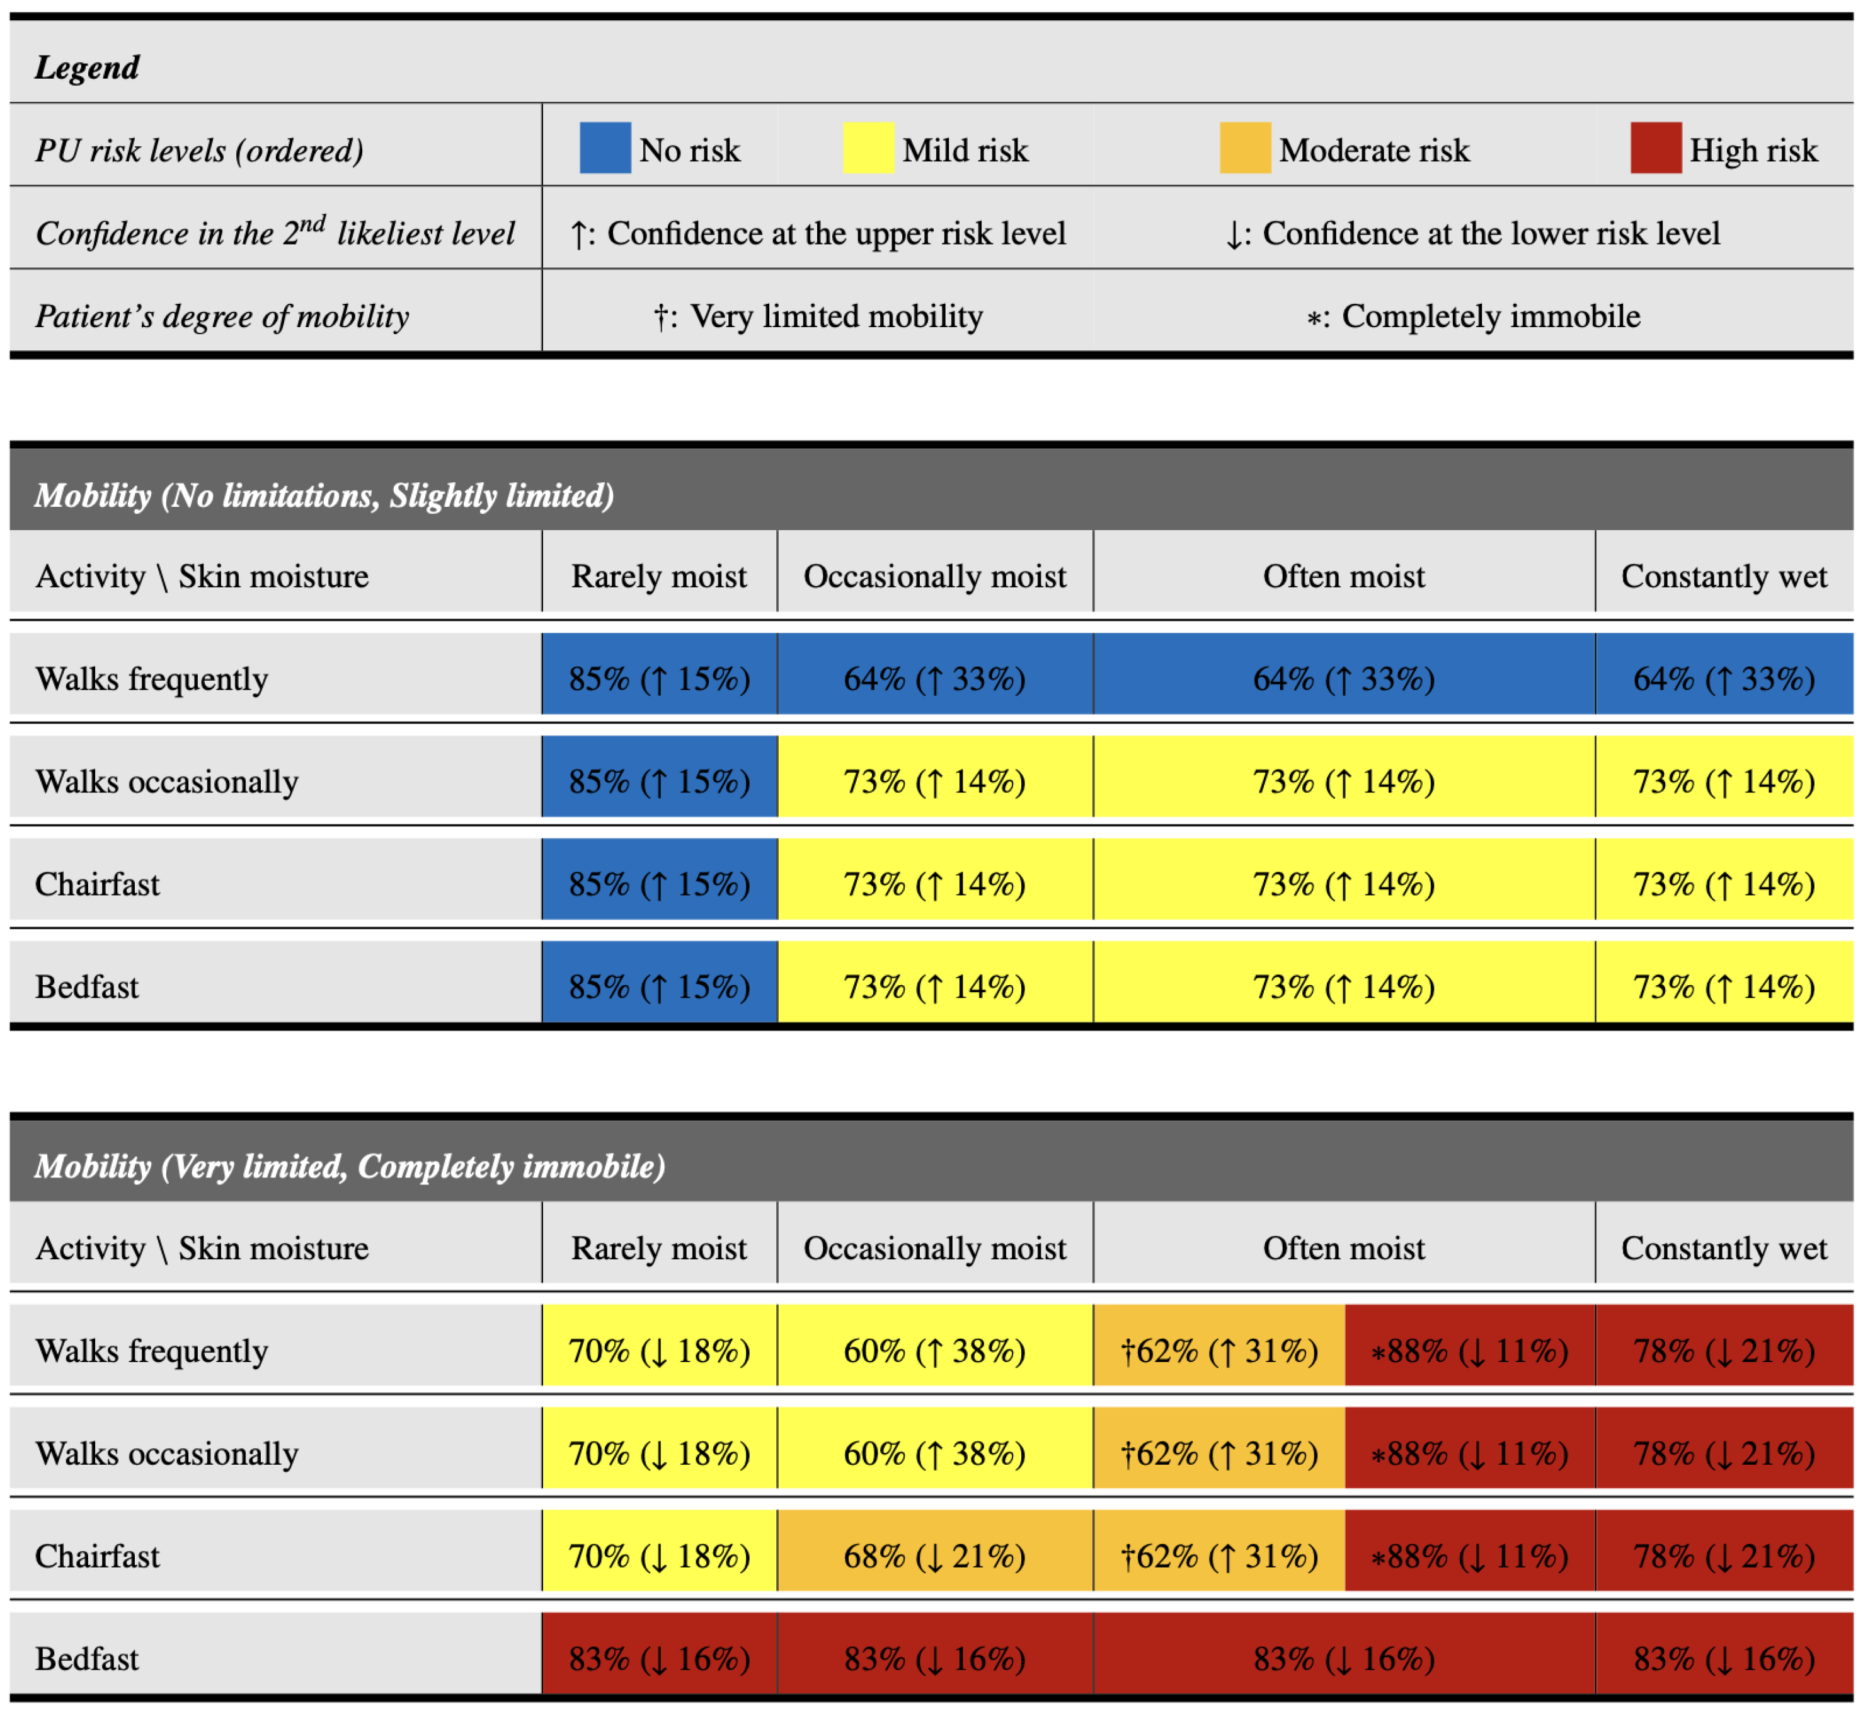Viewport: 1863px width, 1710px height.
Task: Select the Mobility (No limitations, Slightly limited) header
Action: click(324, 495)
